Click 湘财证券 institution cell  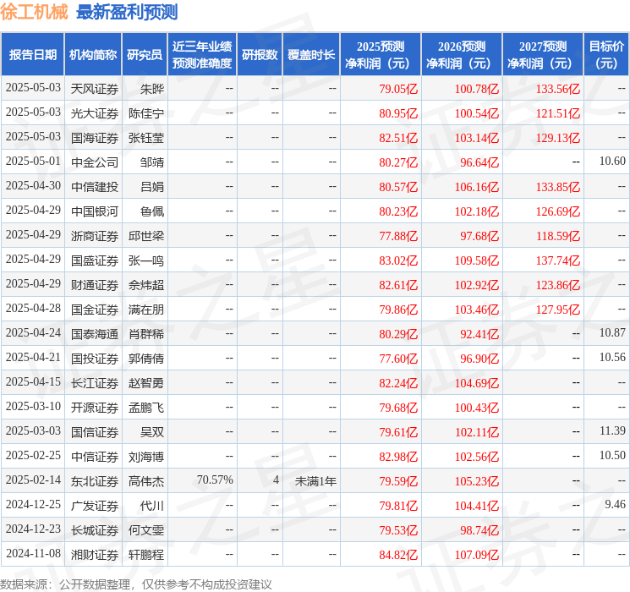pos(95,555)
